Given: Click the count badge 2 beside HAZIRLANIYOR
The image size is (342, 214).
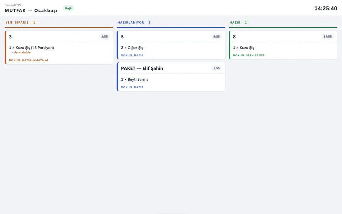Looking at the screenshot, I should point(149,22).
